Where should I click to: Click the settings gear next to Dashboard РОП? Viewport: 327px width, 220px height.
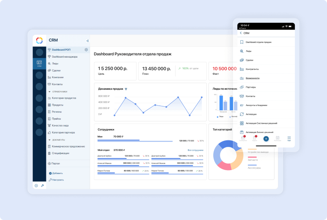point(86,50)
